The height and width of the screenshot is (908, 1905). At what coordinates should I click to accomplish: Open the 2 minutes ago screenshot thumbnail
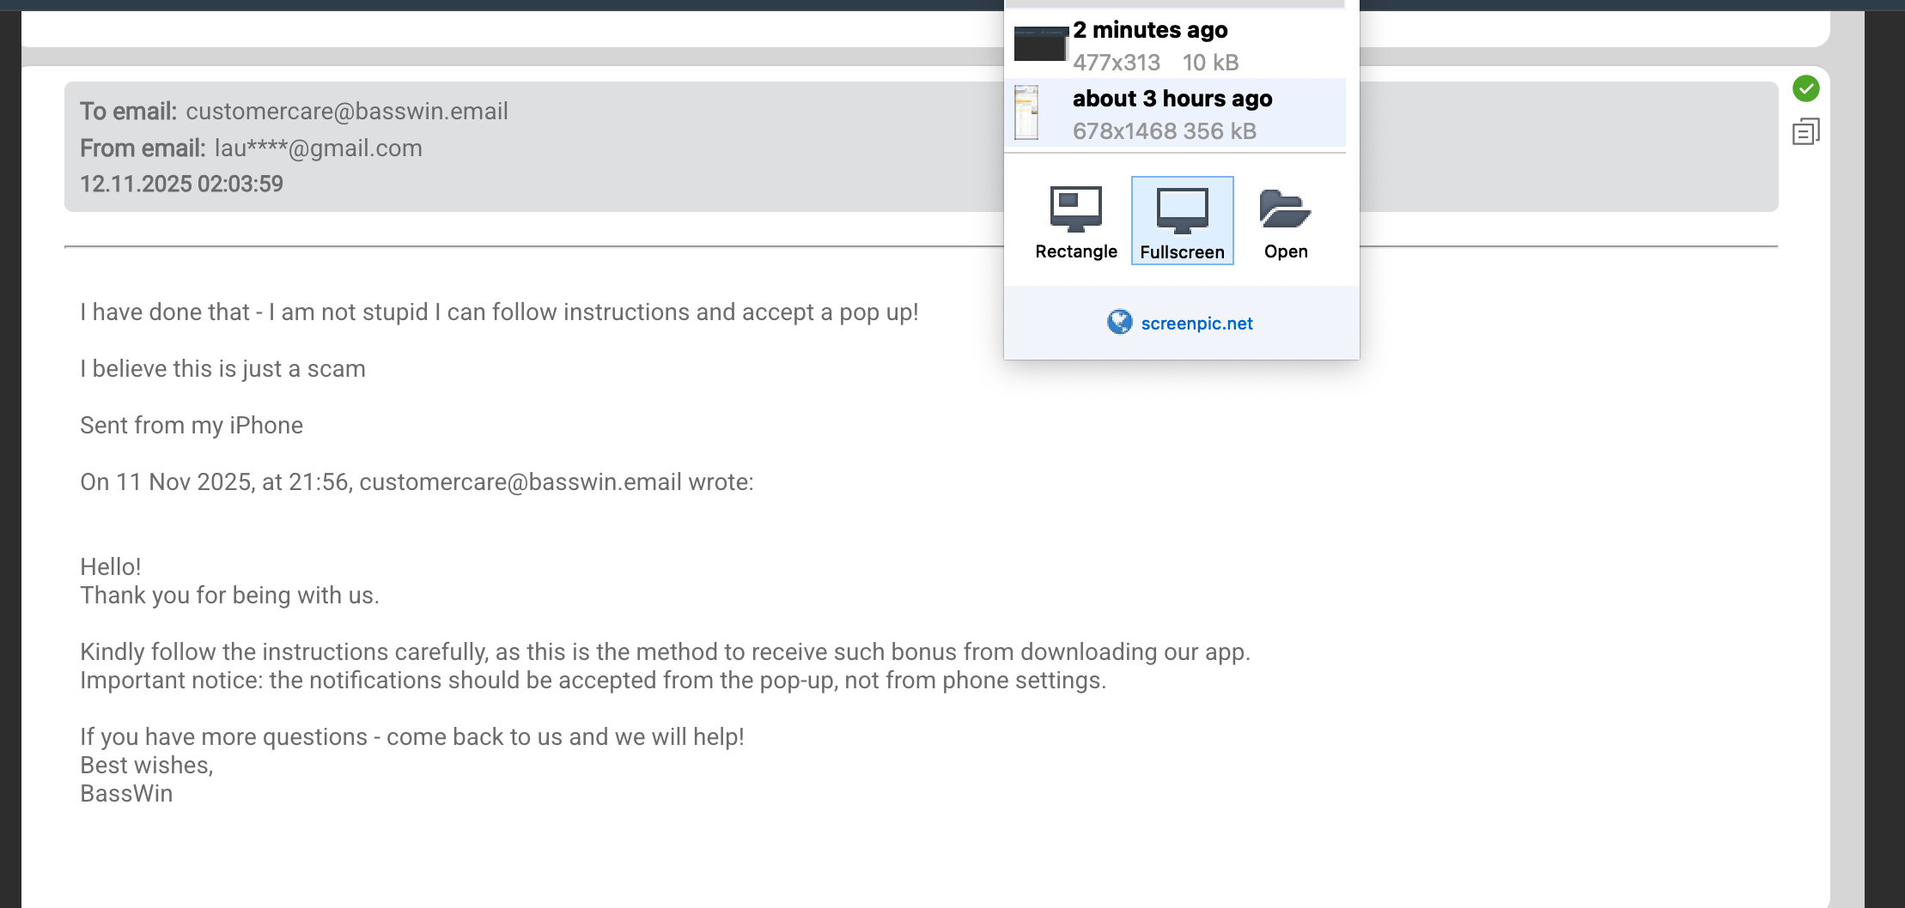(x=1040, y=44)
